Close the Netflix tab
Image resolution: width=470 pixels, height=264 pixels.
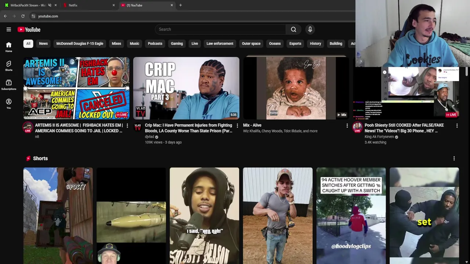point(113,5)
